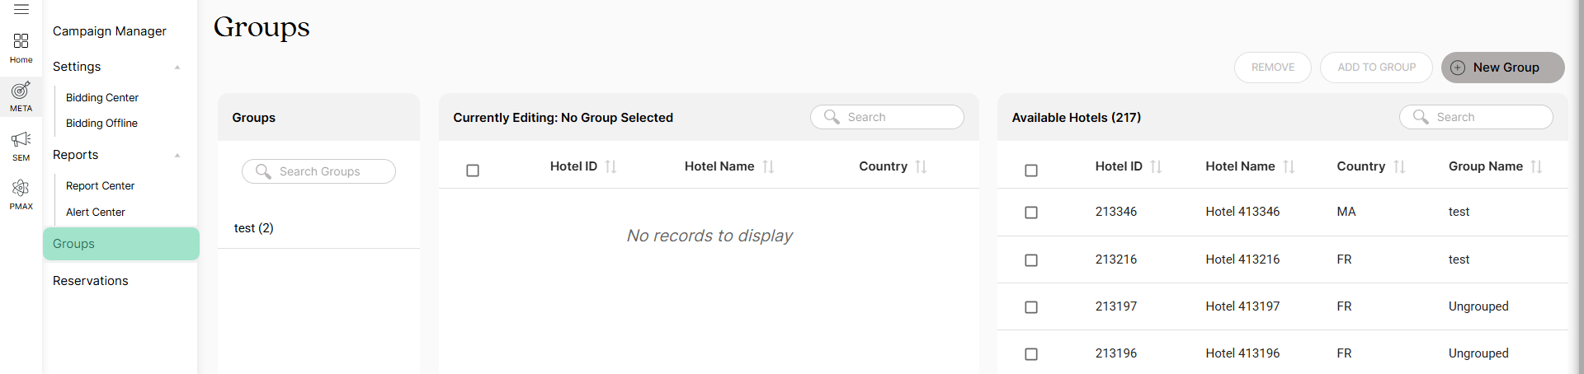
Task: Check the box for hotel 213346
Action: [x=1030, y=213]
